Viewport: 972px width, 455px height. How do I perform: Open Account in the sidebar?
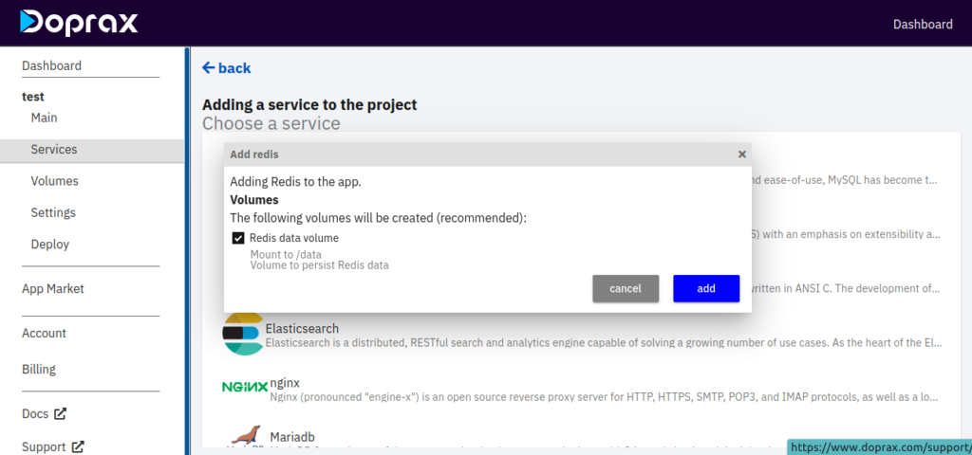coord(44,333)
